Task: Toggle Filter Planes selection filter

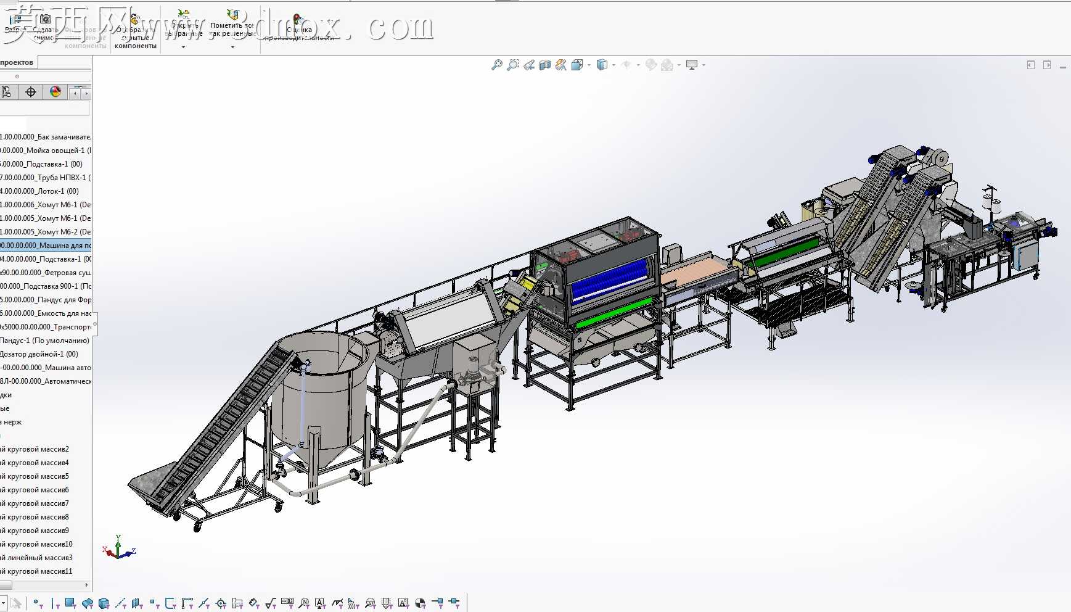Action: coord(137,603)
